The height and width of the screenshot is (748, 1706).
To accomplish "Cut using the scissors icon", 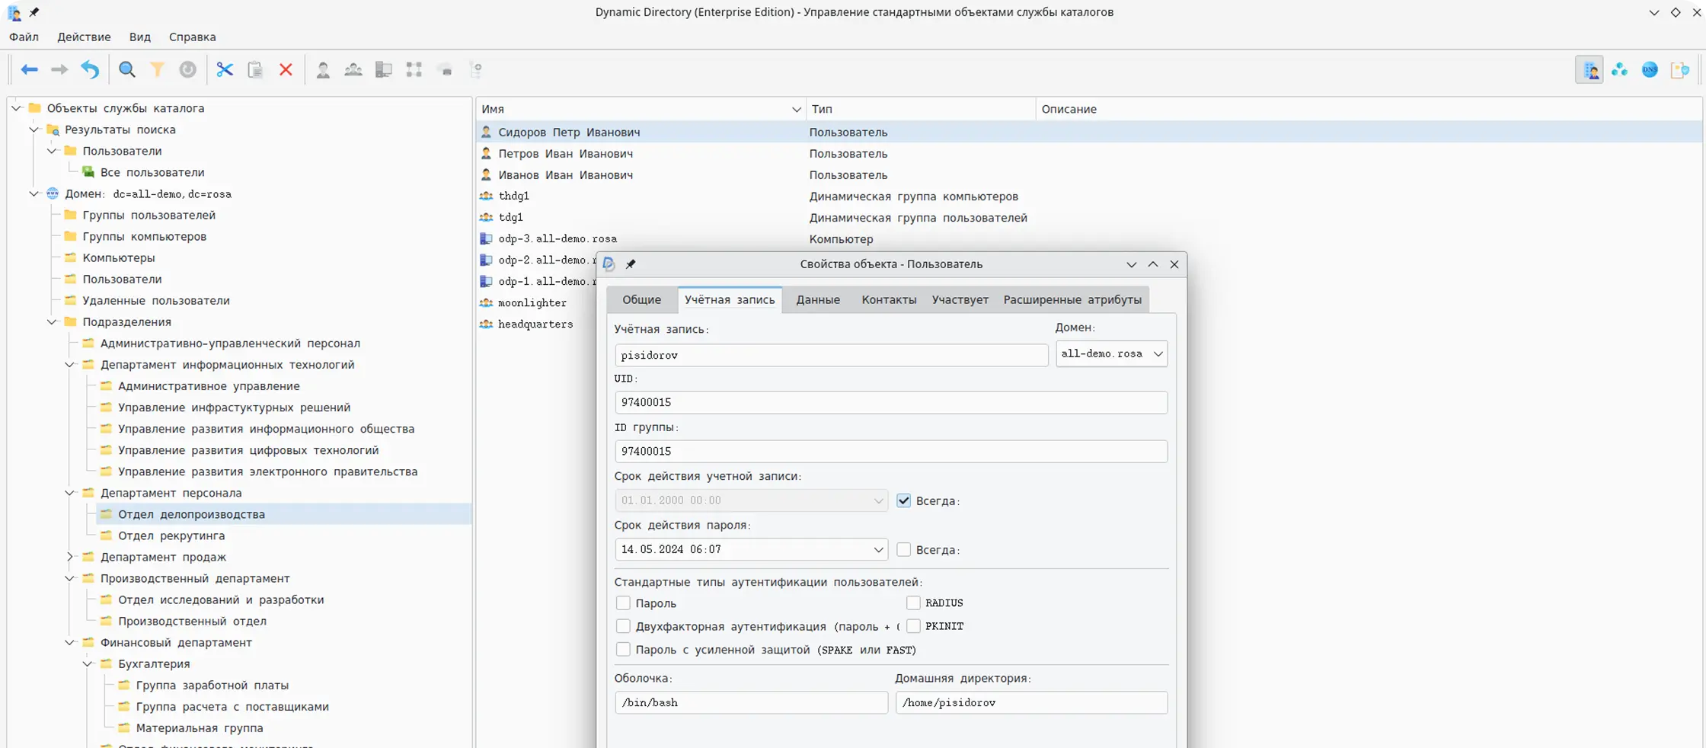I will [225, 70].
